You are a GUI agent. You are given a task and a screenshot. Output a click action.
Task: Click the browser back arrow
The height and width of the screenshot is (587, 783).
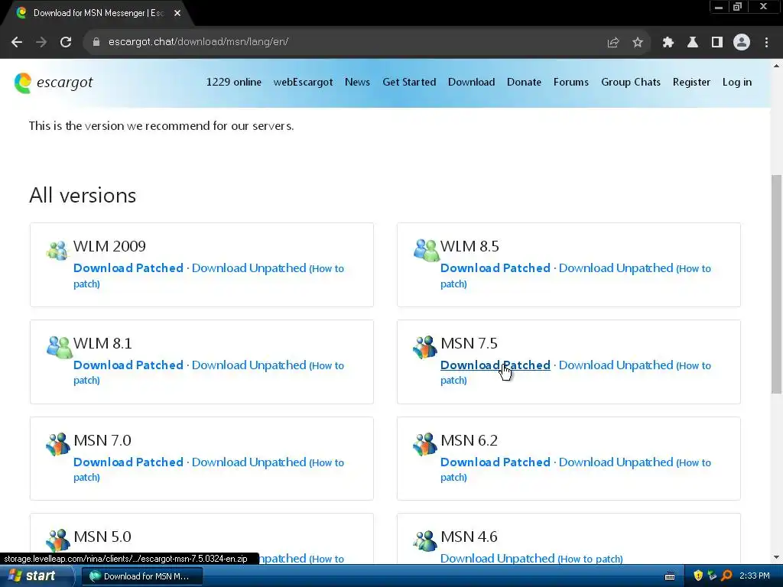[x=17, y=42]
